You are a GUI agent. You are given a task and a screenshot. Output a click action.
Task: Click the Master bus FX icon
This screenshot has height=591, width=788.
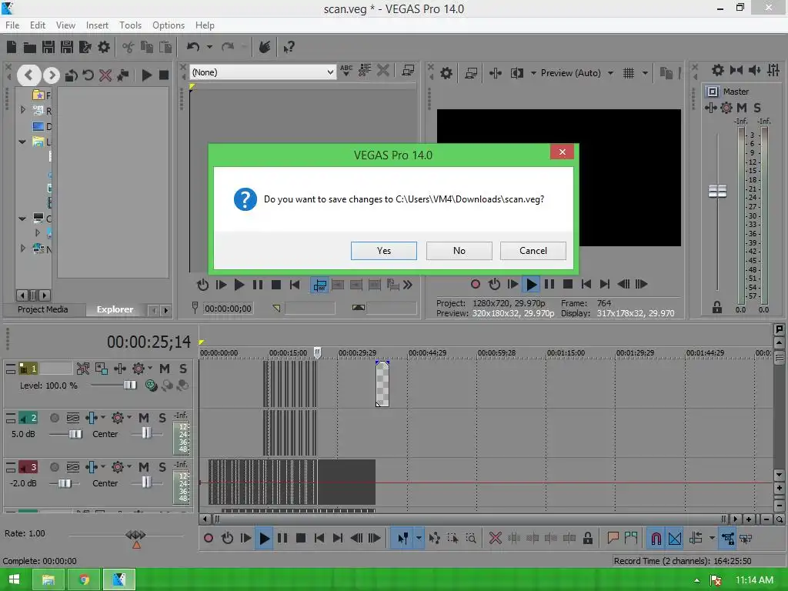[726, 108]
